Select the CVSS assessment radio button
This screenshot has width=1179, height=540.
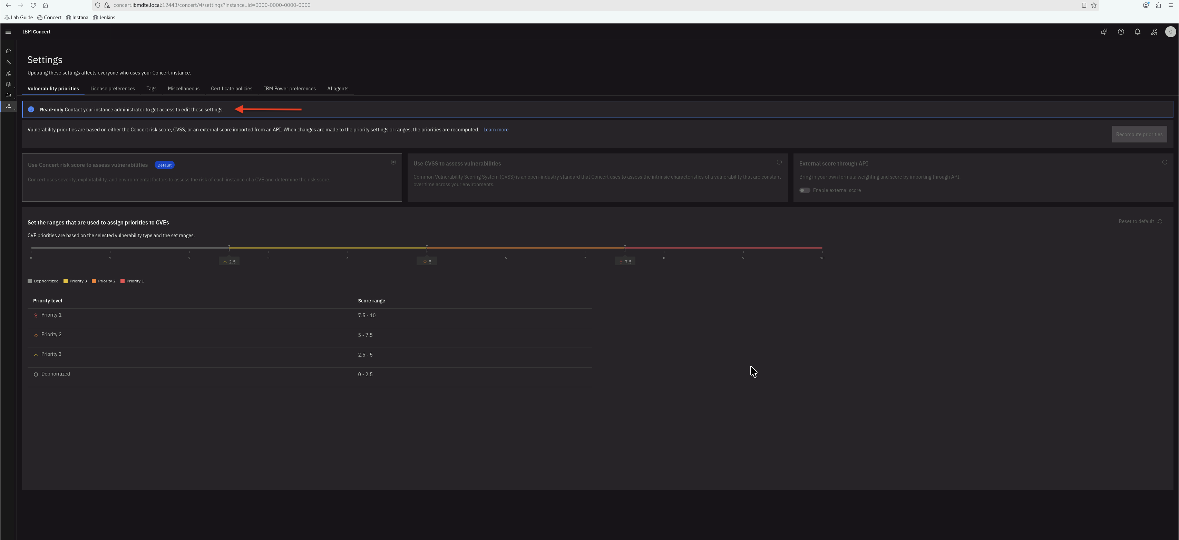779,162
